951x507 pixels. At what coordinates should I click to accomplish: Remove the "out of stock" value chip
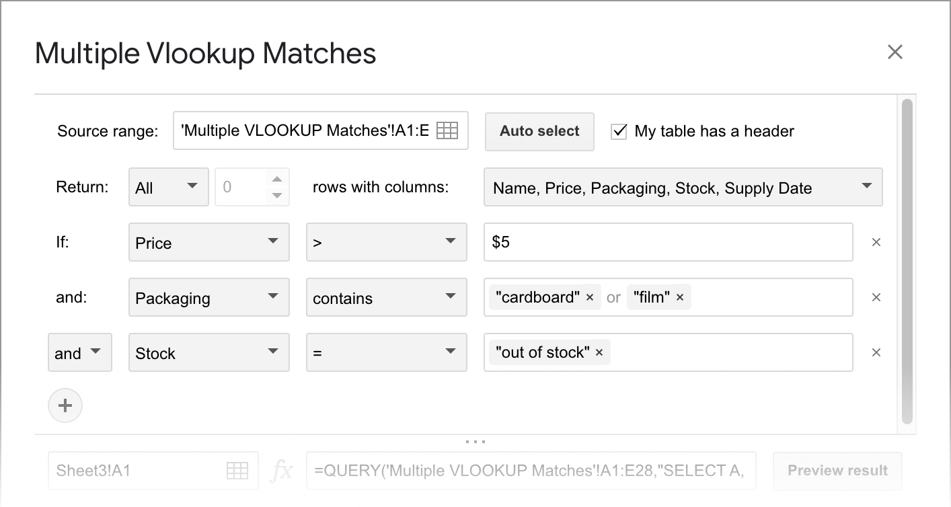(x=599, y=352)
